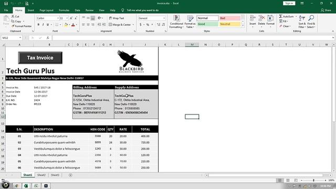Screen dimensions: 336x189
Task: Switch to the Page Layout tab
Action: pos(46,10)
